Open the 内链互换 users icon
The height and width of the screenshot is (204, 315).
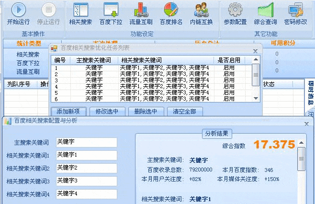pos(201,10)
